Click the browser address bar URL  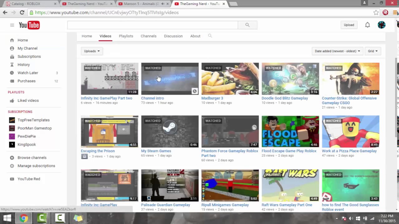(107, 12)
